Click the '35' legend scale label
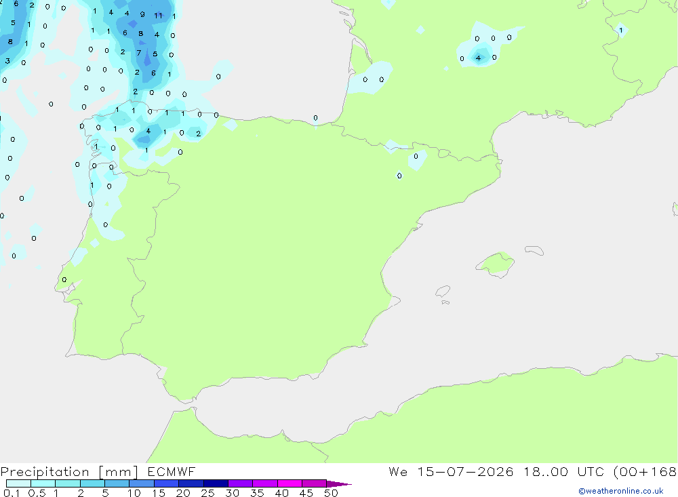This screenshot has width=678, height=497. point(257,493)
